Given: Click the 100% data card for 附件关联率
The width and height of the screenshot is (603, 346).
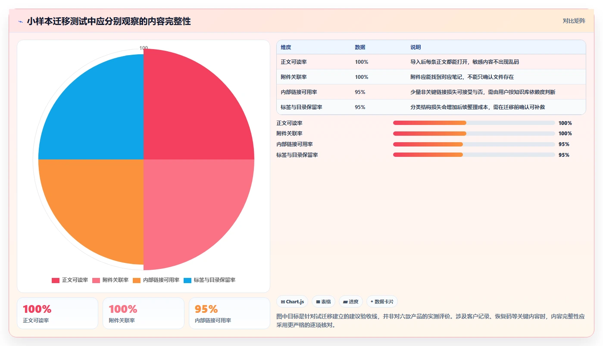Looking at the screenshot, I should pyautogui.click(x=144, y=313).
